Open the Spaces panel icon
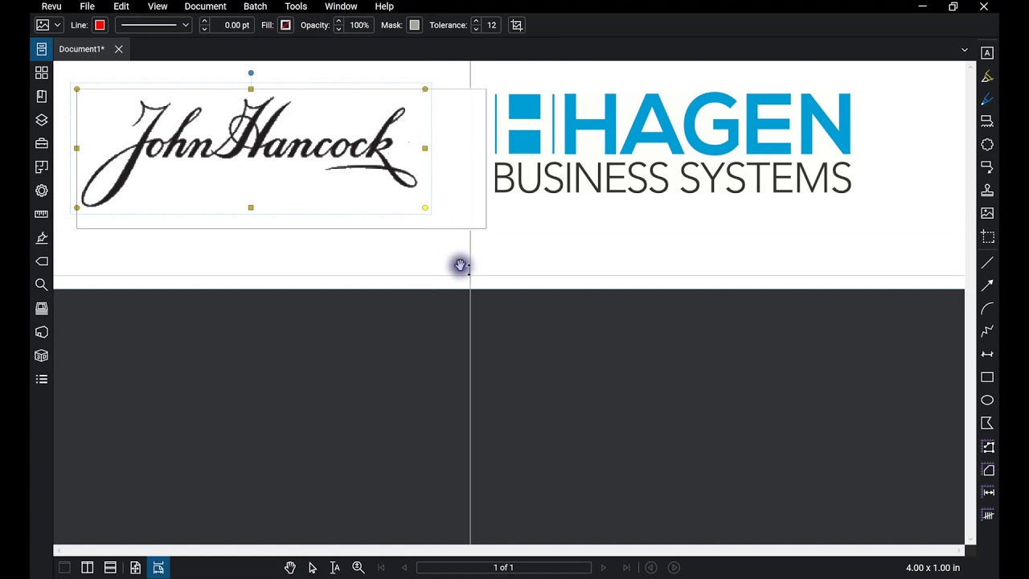The image size is (1029, 579). (x=42, y=167)
